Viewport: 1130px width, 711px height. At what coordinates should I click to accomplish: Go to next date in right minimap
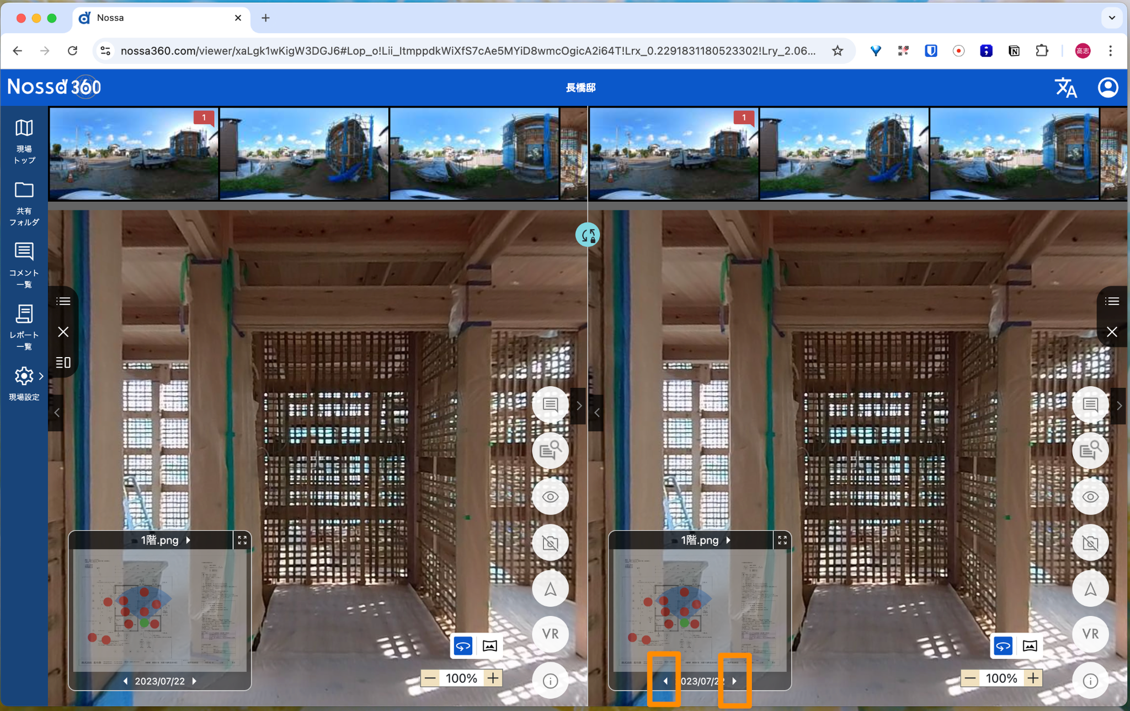pos(734,681)
